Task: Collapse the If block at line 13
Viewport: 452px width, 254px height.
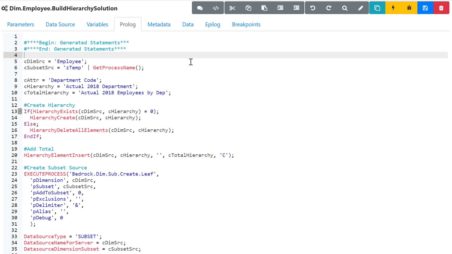Action: pyautogui.click(x=20, y=111)
